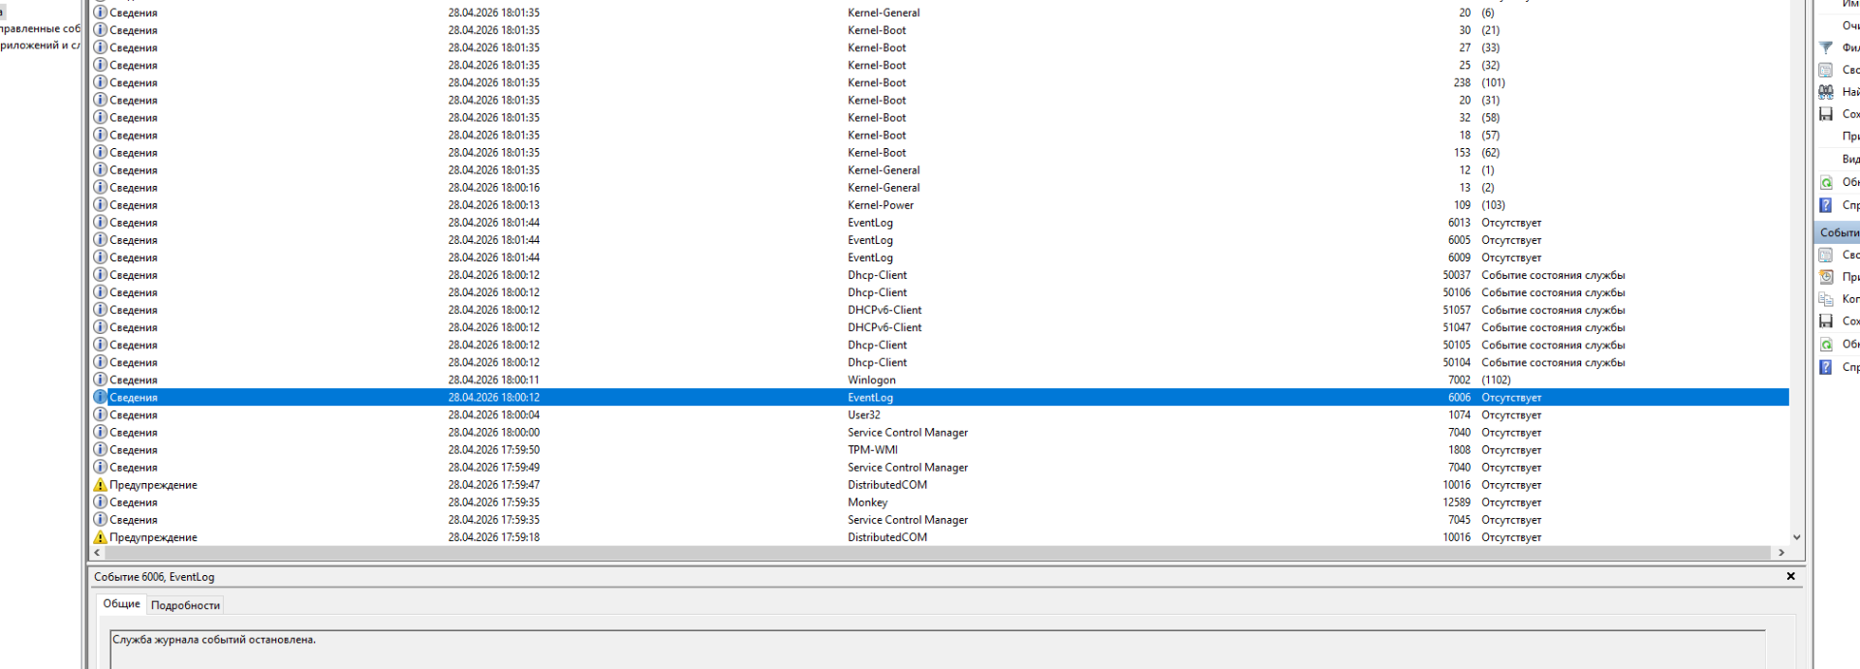Viewport: 1860px width, 669px height.
Task: Switch to the Подробности tab
Action: coord(185,605)
